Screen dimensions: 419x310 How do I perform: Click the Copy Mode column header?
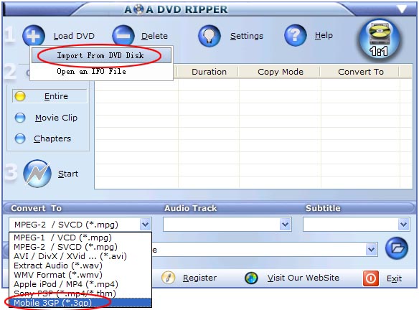(280, 72)
